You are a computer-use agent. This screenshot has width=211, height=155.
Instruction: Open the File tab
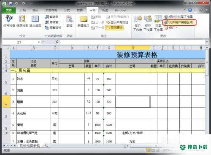click(x=9, y=10)
